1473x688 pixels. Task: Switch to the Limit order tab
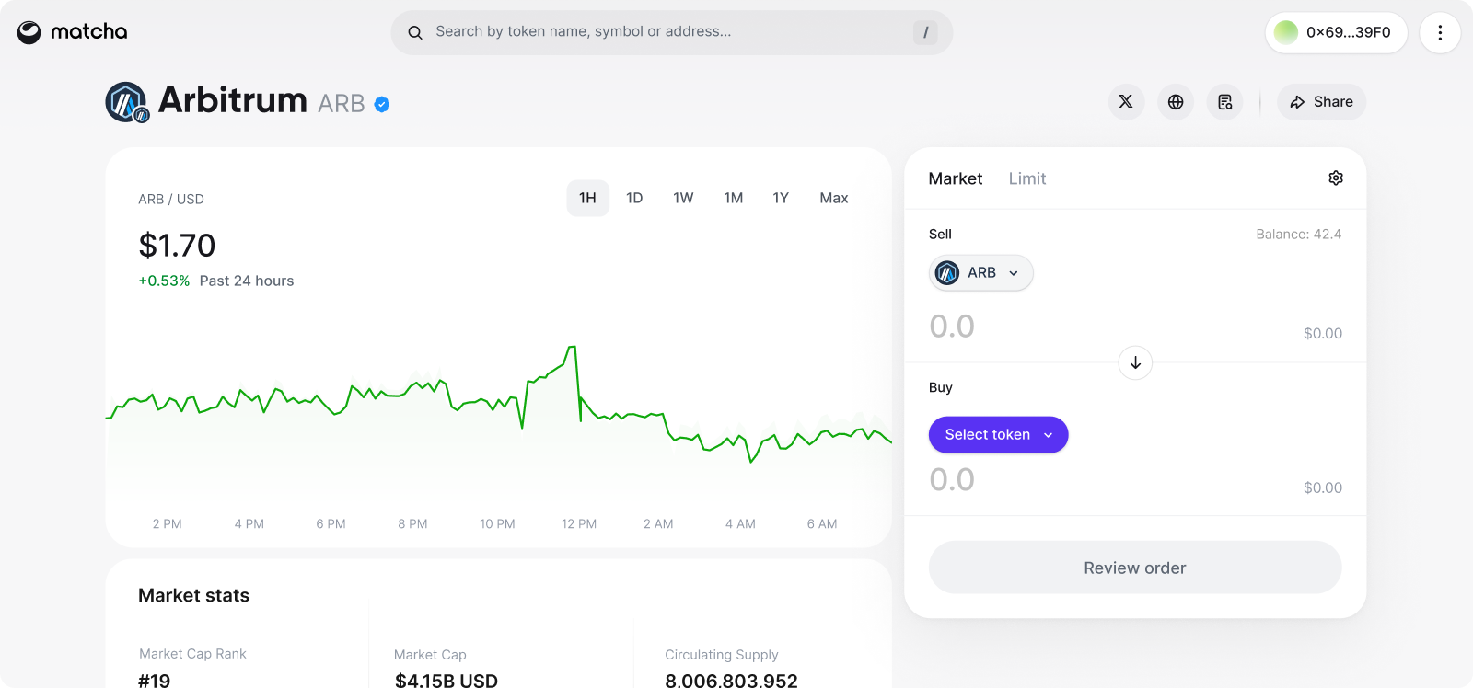pos(1027,178)
